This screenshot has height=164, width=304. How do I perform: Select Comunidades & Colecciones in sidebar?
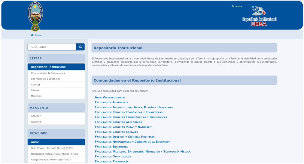(48, 73)
